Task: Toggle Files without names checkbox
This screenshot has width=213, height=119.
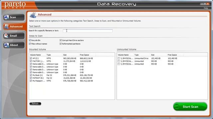Action: [30, 44]
